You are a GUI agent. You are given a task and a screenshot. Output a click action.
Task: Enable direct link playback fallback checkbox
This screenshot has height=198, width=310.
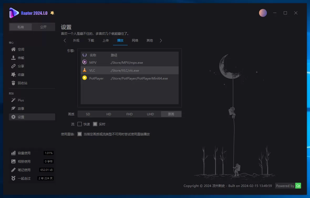(80, 134)
